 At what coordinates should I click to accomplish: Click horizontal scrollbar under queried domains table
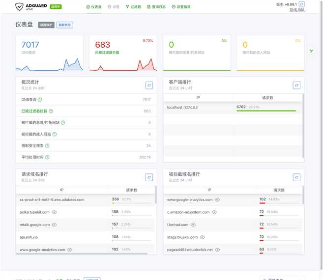pyautogui.click(x=82, y=253)
